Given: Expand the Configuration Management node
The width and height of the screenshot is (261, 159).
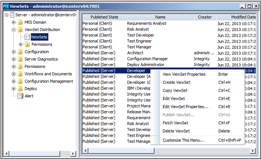Looking at the screenshot, I should (x=13, y=81).
